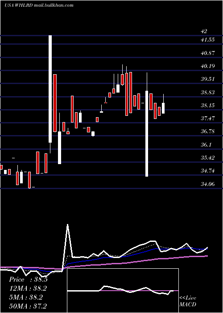Click the 37.47 price axis label
The image size is (223, 313).
208,118
